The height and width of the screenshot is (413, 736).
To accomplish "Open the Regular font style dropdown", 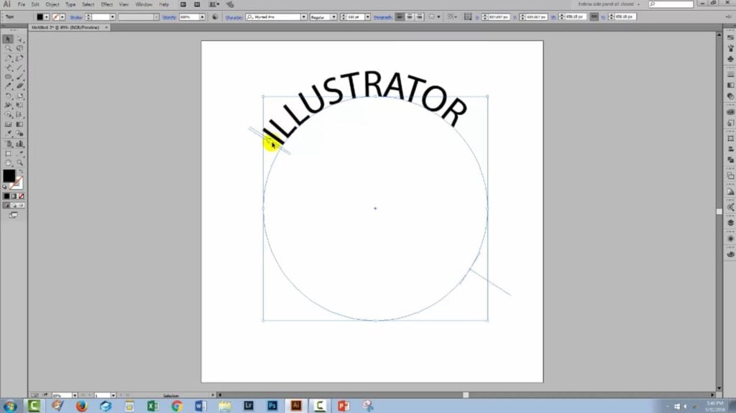I will (x=333, y=17).
